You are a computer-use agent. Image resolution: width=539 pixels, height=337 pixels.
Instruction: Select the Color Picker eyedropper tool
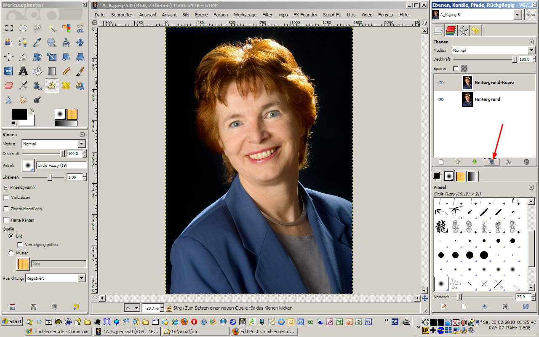(37, 43)
